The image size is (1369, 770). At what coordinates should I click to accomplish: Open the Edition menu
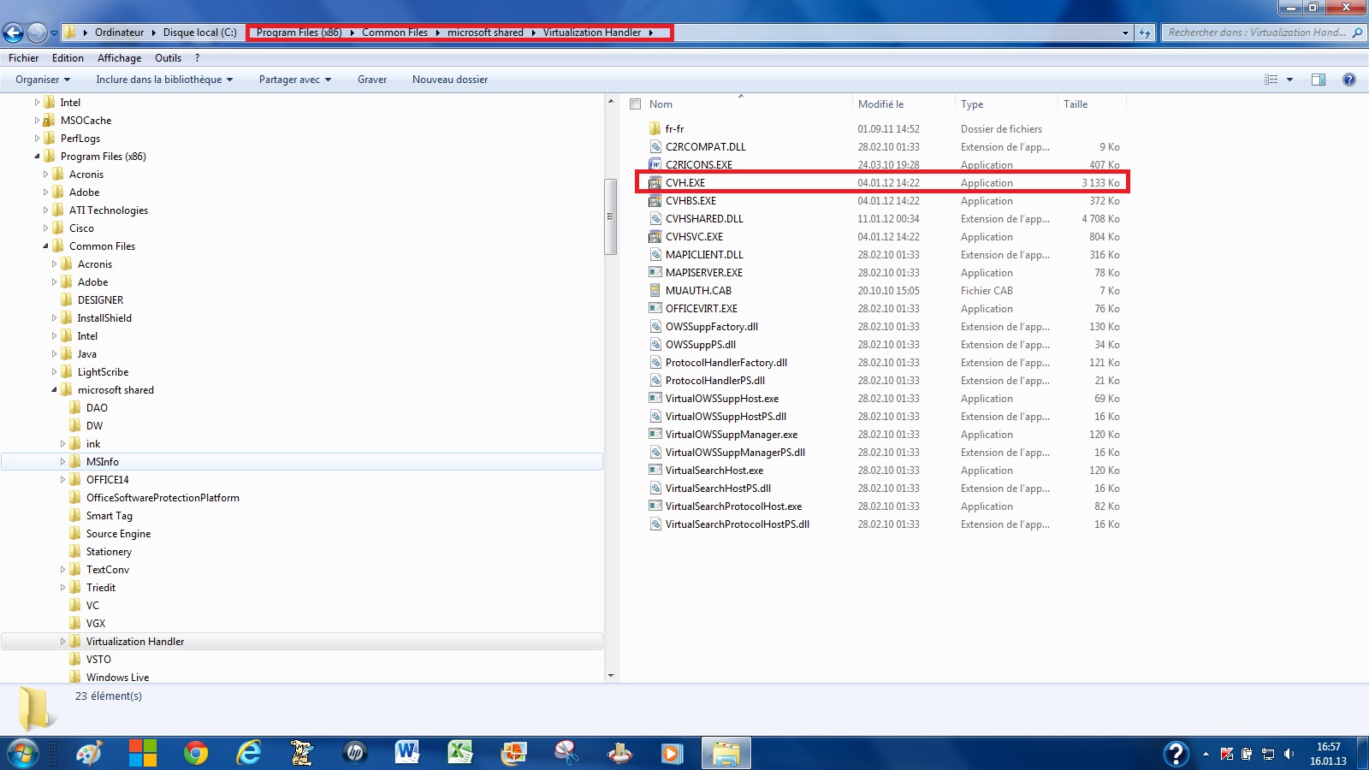pyautogui.click(x=68, y=58)
